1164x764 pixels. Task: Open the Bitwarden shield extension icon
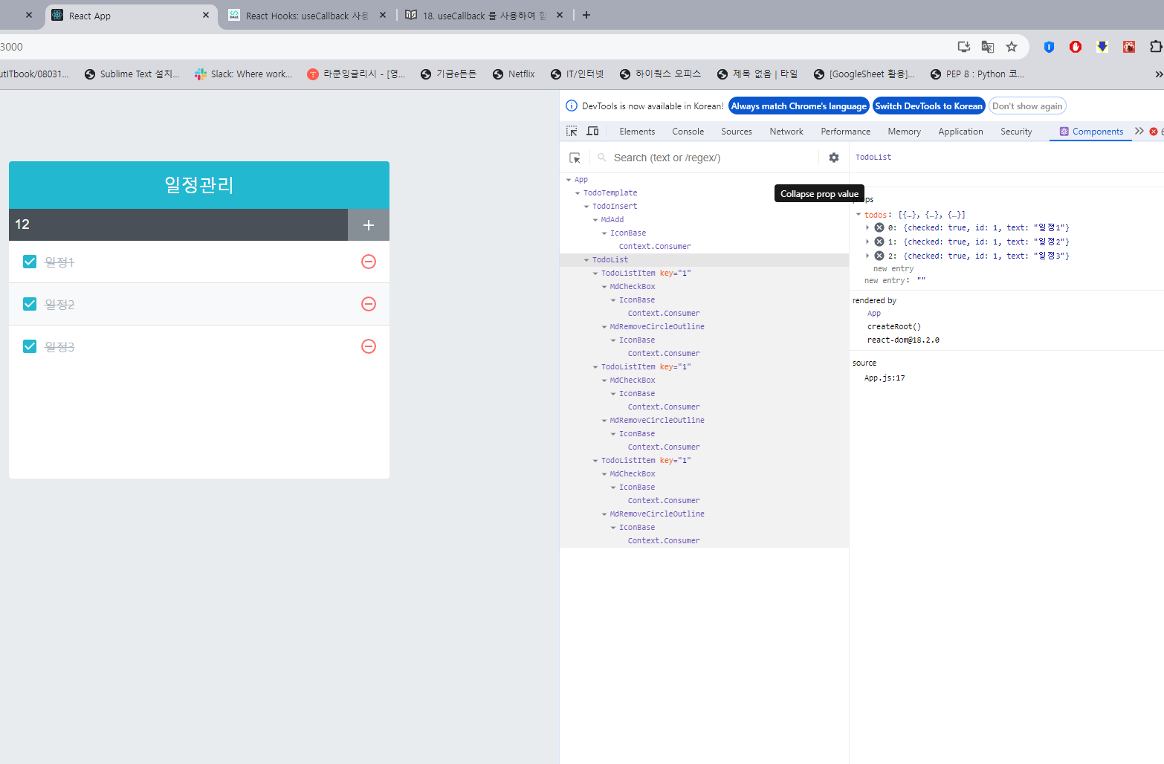click(x=1049, y=47)
